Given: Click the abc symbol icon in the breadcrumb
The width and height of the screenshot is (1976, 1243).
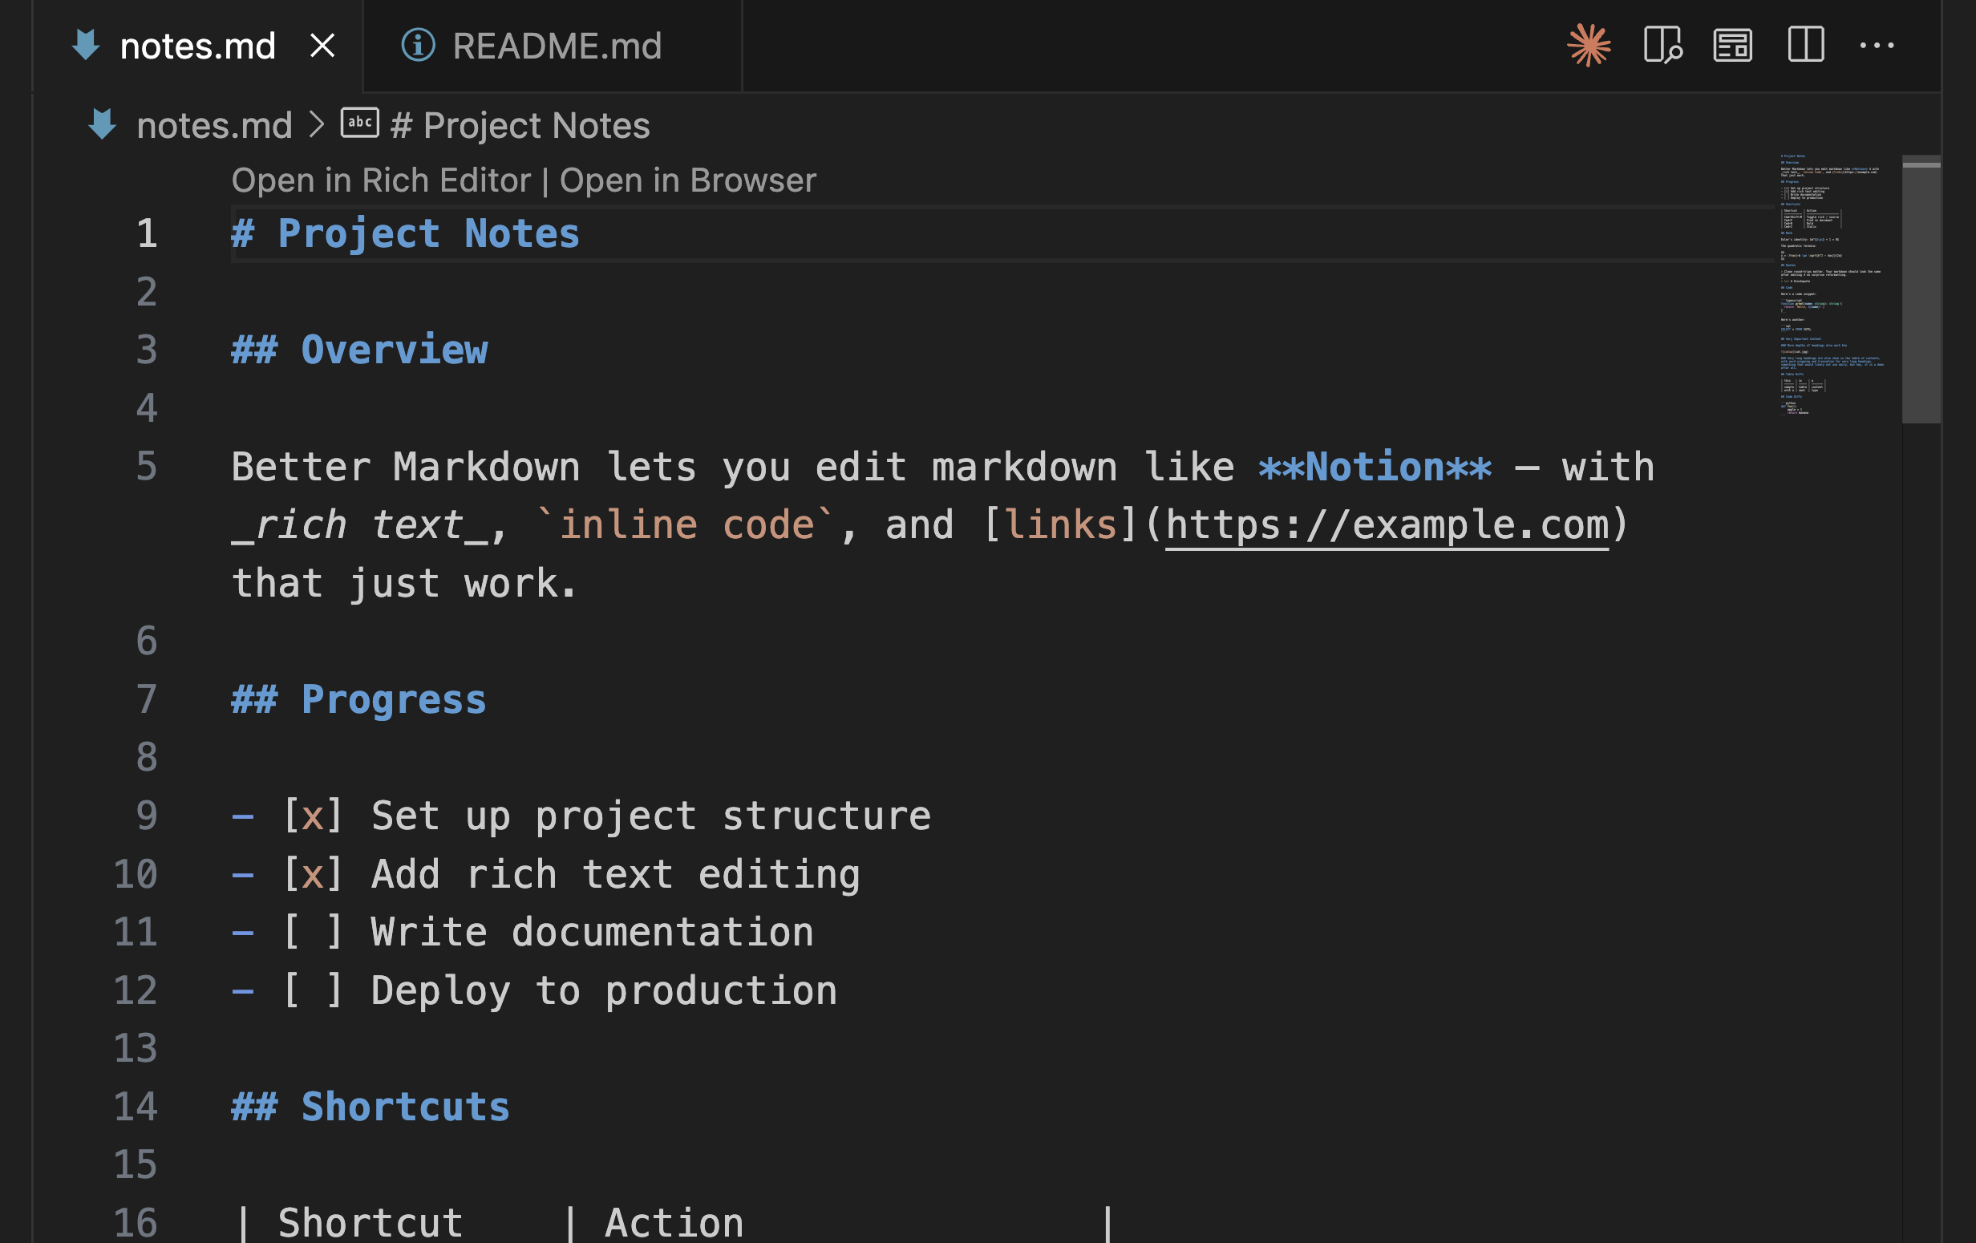Looking at the screenshot, I should (359, 123).
